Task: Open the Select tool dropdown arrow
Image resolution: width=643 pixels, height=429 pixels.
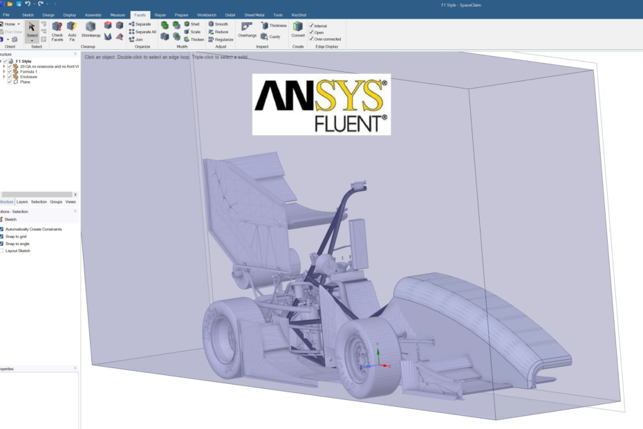Action: [x=32, y=41]
